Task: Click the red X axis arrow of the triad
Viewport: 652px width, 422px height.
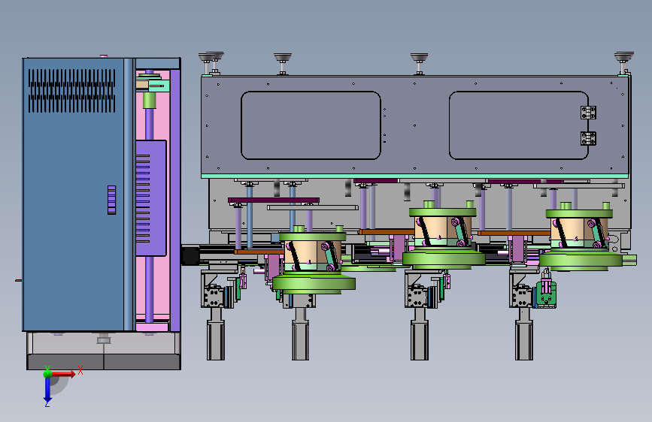Action: coord(64,374)
